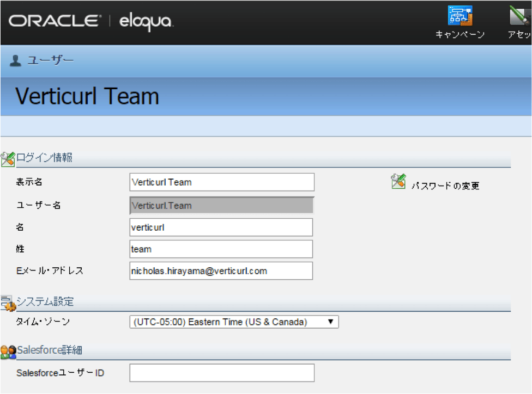Click the user silhouette icon beside ユーザー

click(15, 60)
